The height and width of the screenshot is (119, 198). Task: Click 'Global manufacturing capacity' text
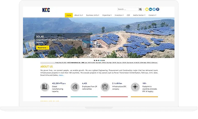click(58, 89)
